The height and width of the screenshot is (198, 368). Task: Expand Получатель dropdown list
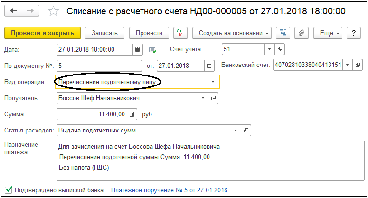pyautogui.click(x=203, y=98)
